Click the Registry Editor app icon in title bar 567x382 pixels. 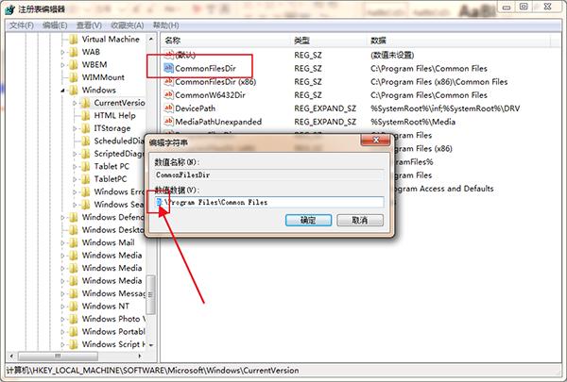(9, 9)
